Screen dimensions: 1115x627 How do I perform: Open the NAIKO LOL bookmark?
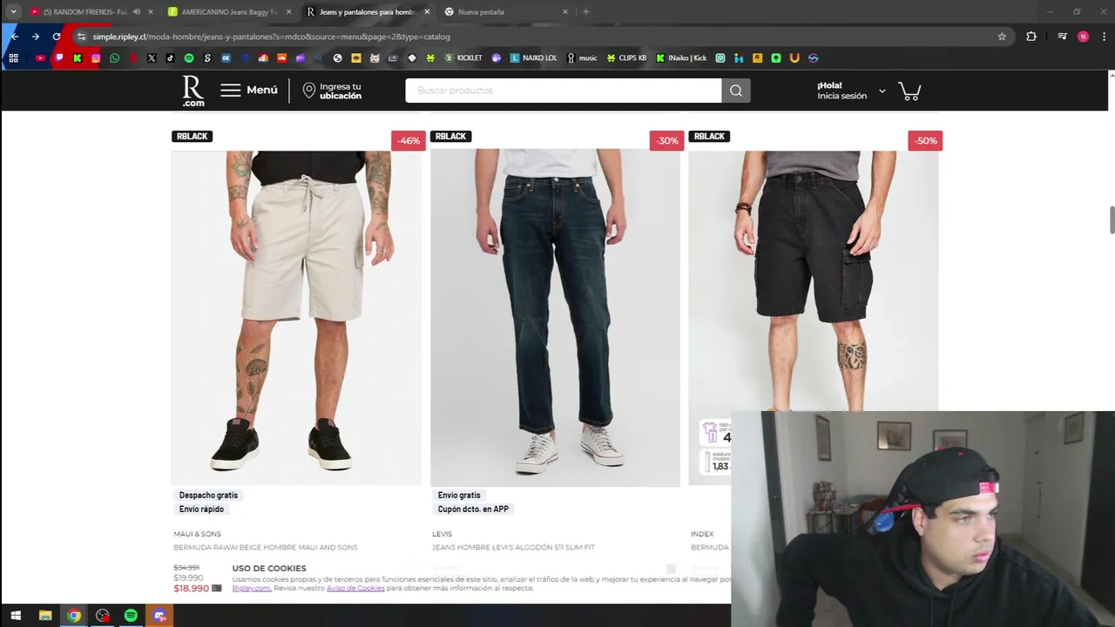(x=534, y=58)
